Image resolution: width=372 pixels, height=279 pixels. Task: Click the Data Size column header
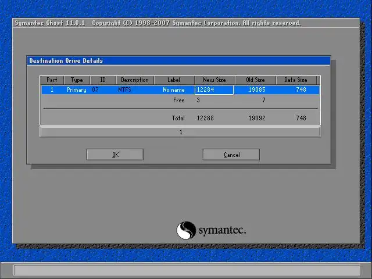[296, 80]
